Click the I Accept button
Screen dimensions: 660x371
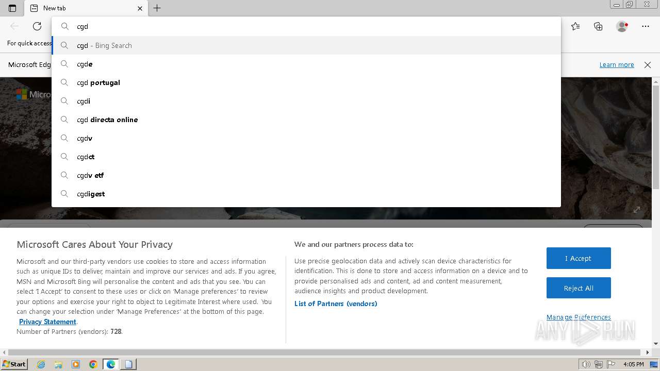[579, 258]
